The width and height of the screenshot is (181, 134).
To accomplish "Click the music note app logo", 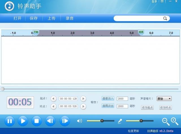I will coord(9,6).
